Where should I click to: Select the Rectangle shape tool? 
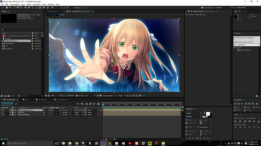pyautogui.click(x=25, y=8)
